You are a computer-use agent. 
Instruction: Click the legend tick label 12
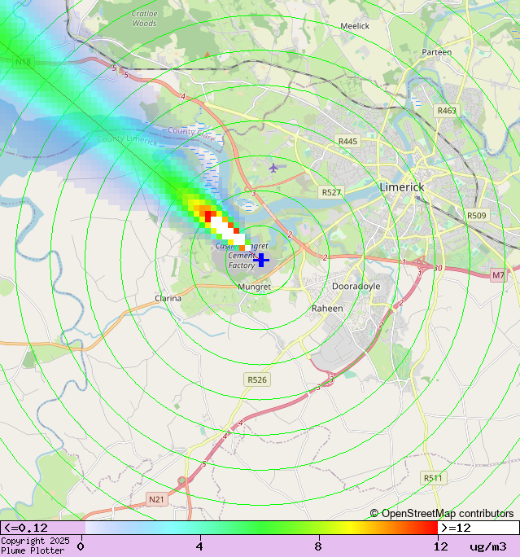[x=440, y=546]
